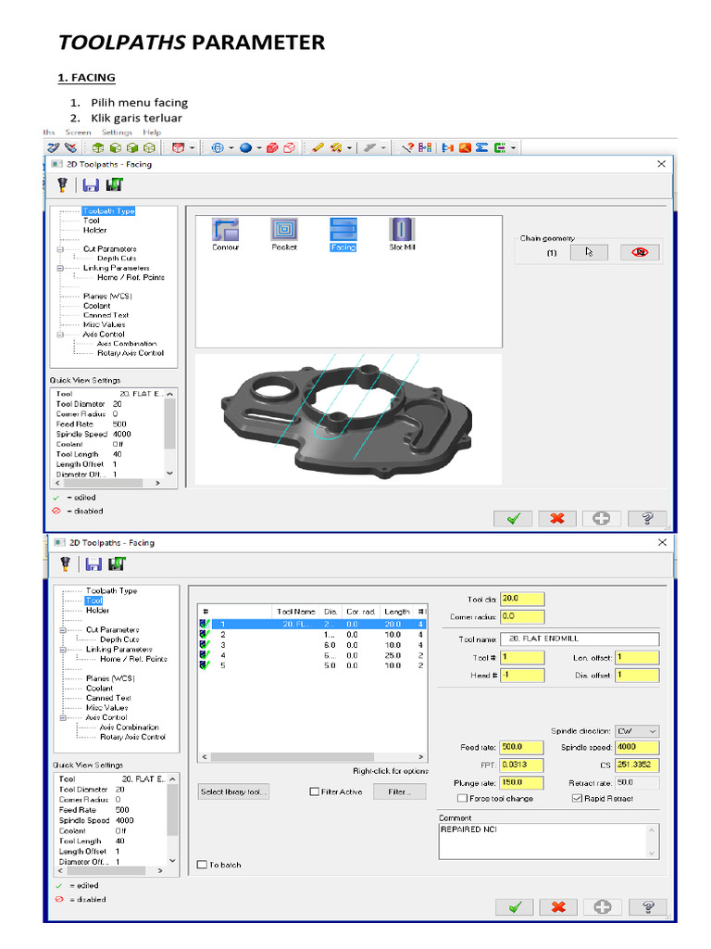The width and height of the screenshot is (711, 949).
Task: Collapse Linking Parameters node in upper dialog tree
Action: click(60, 268)
